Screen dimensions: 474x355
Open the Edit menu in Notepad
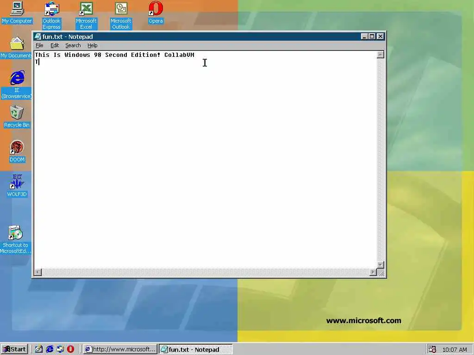click(x=55, y=45)
